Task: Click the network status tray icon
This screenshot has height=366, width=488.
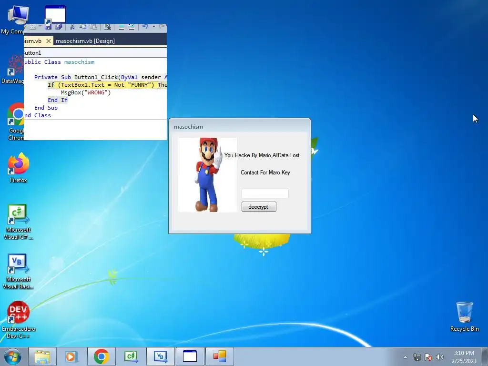Action: point(417,357)
